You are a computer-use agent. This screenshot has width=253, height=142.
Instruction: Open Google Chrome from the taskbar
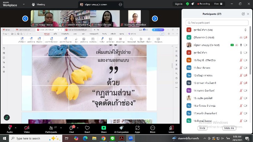click(103, 138)
